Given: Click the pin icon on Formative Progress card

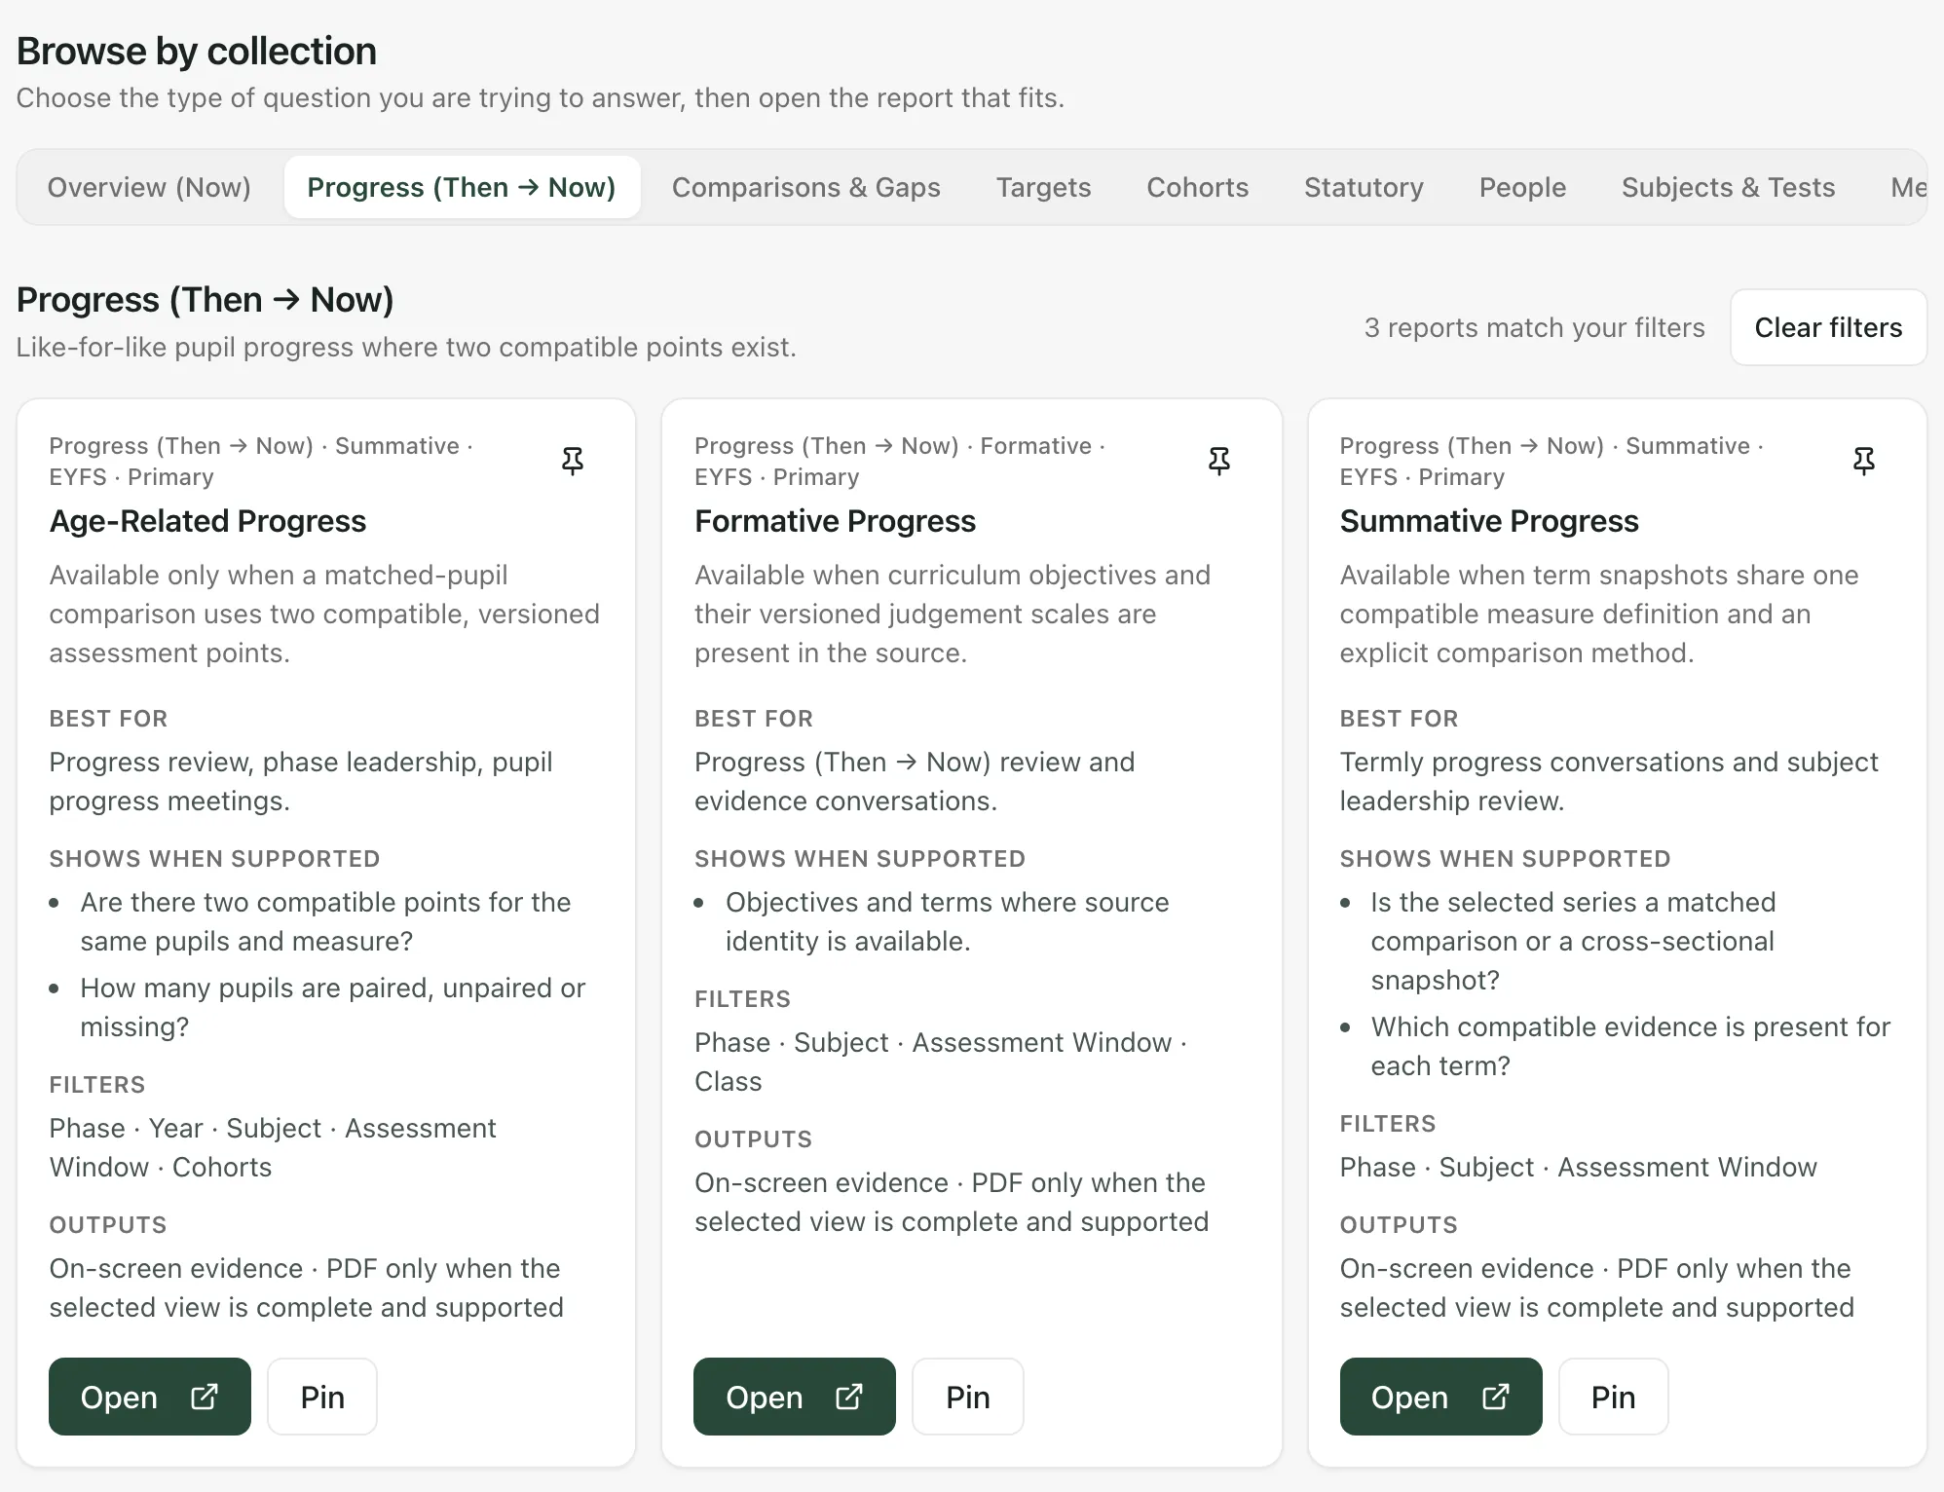Looking at the screenshot, I should [x=1218, y=461].
